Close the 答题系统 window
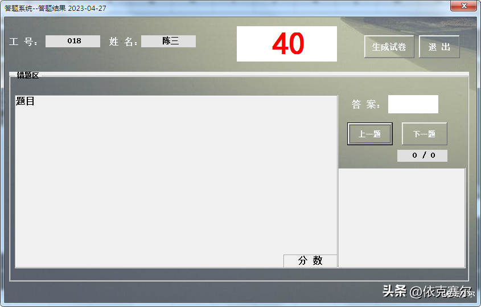Viewport: 481px width, 307px height. tap(464, 6)
